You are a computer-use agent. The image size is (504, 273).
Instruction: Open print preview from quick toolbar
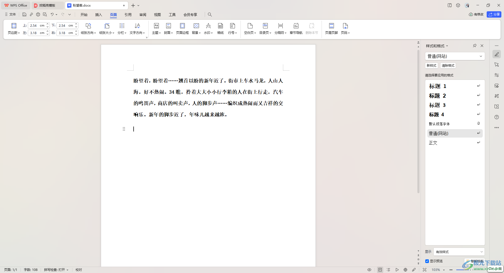click(45, 14)
